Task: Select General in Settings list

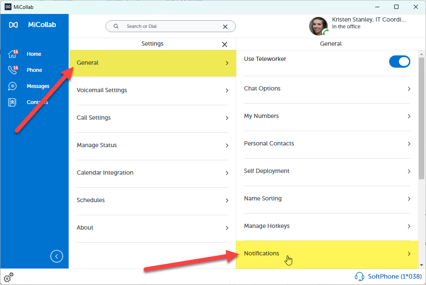Action: coord(152,63)
